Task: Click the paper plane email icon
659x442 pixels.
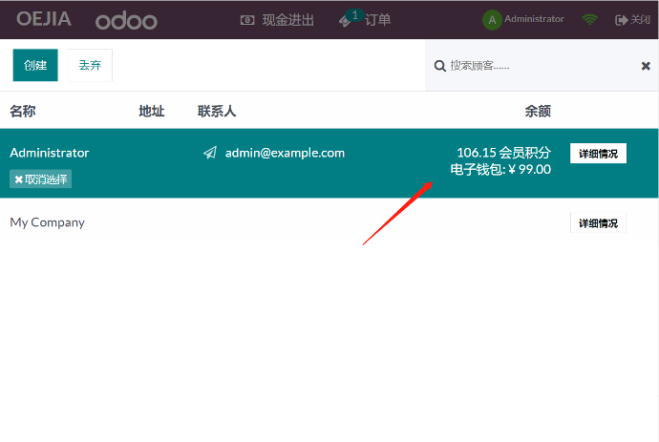Action: 210,153
